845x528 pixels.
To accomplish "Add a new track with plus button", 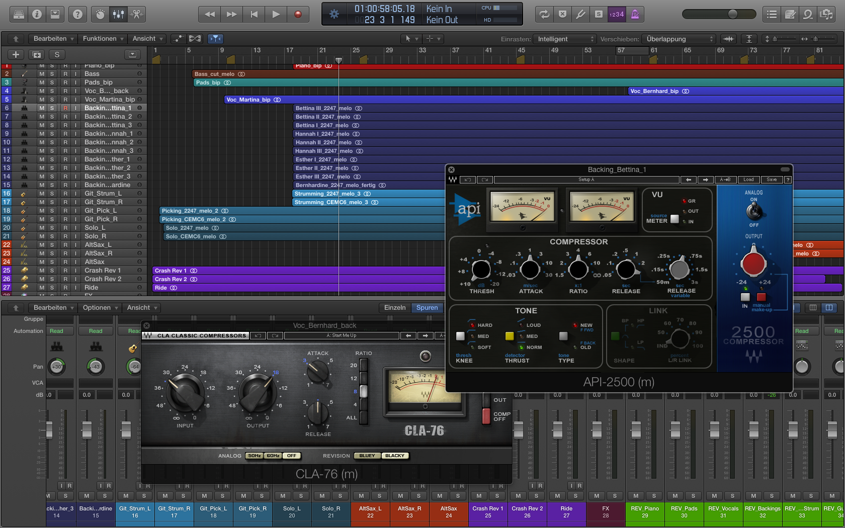I will pos(16,54).
